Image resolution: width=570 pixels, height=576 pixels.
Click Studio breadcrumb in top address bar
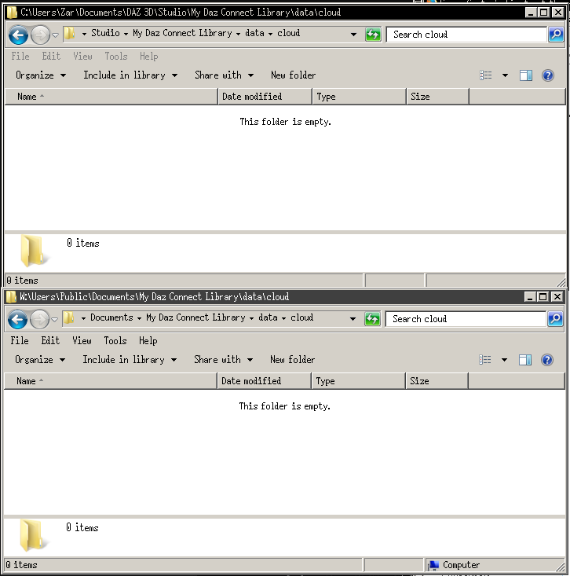[x=105, y=33]
